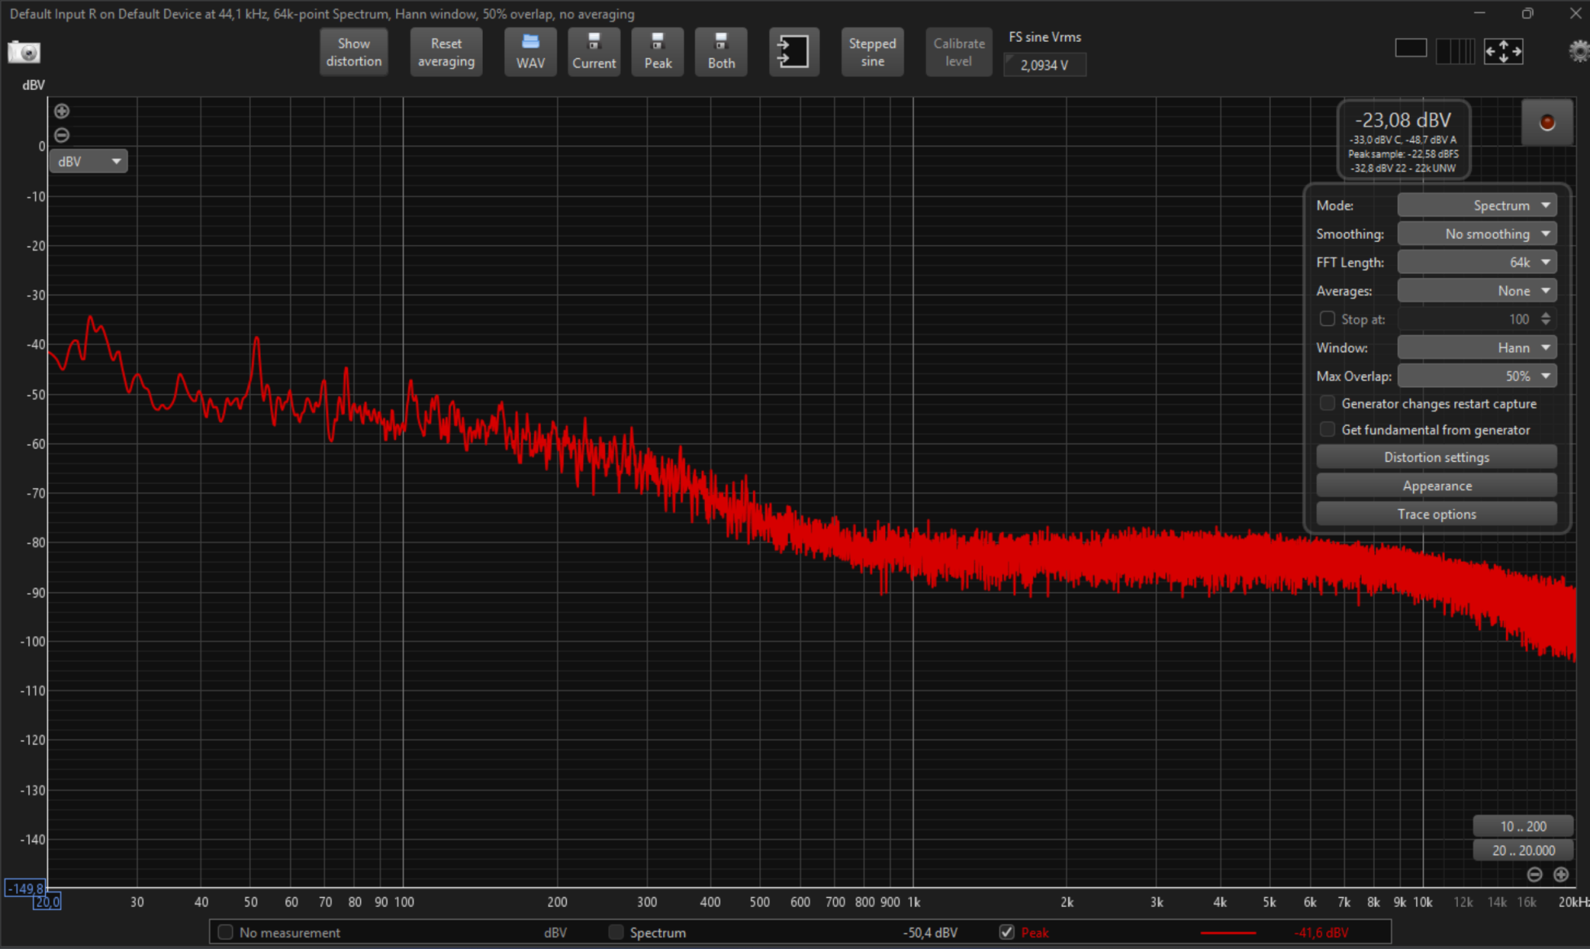Image resolution: width=1590 pixels, height=949 pixels.
Task: Save Both traces
Action: click(720, 52)
